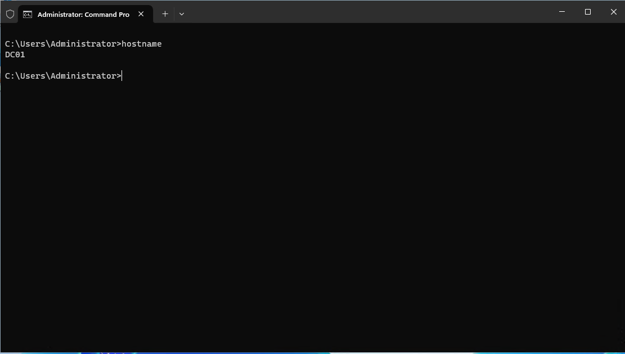Select the Administrator: Command Prompt tab
The height and width of the screenshot is (354, 625).
pos(86,15)
